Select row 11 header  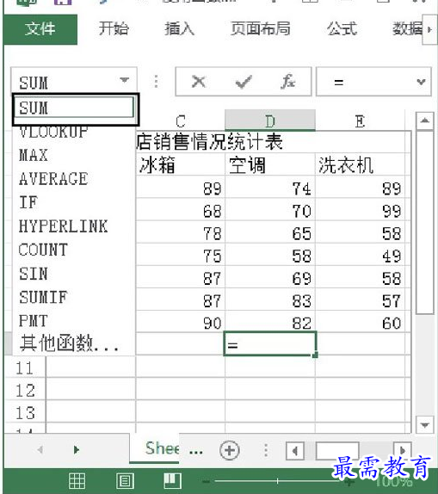pyautogui.click(x=25, y=367)
